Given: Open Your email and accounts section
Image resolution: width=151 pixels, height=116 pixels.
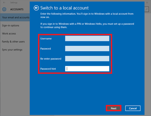Looking at the screenshot, I should click(x=15, y=17).
